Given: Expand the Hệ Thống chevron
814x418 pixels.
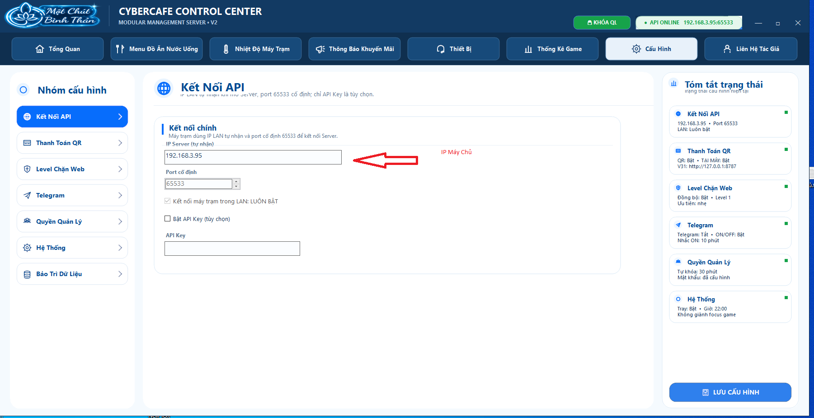Looking at the screenshot, I should (x=120, y=248).
